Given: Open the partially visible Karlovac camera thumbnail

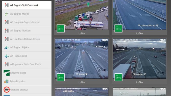Looking at the screenshot, I should (x=82, y=92).
